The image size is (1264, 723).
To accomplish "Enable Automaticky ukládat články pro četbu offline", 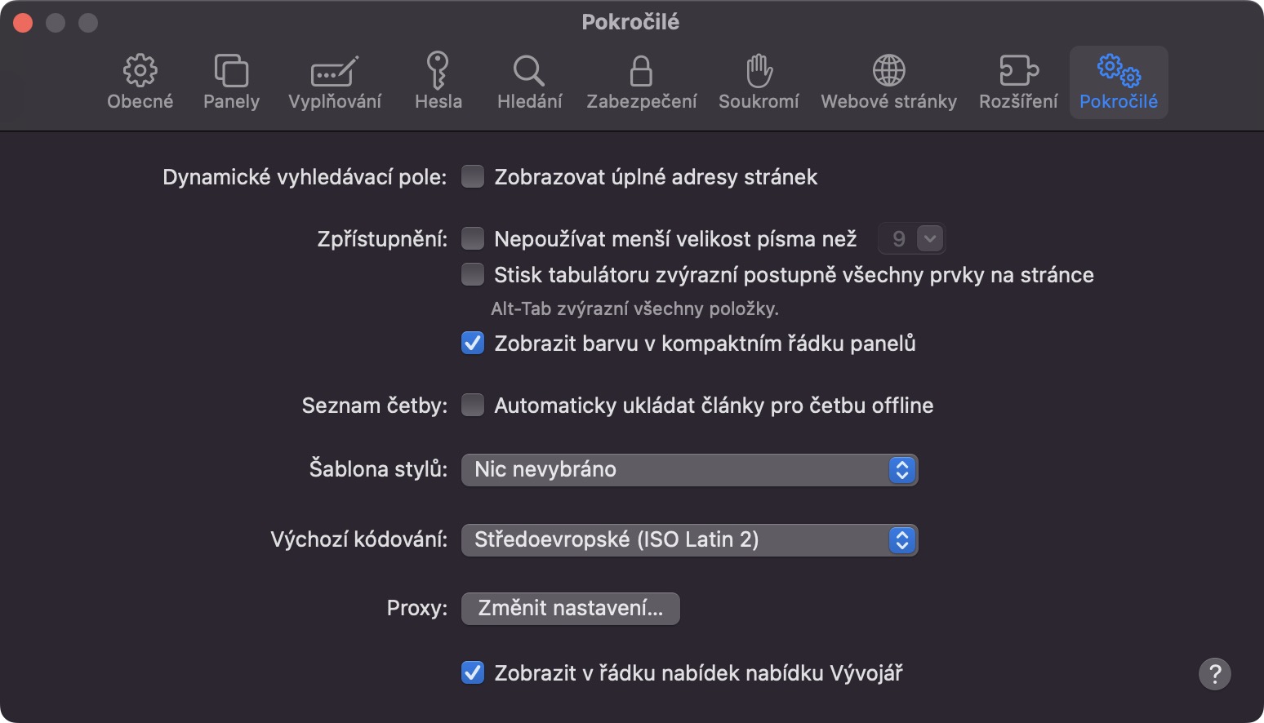I will [x=473, y=406].
